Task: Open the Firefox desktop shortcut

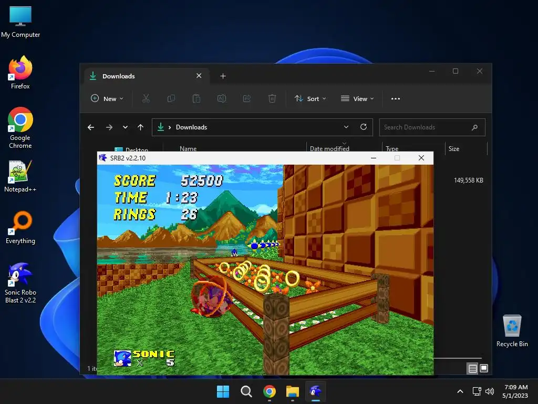Action: [x=20, y=73]
